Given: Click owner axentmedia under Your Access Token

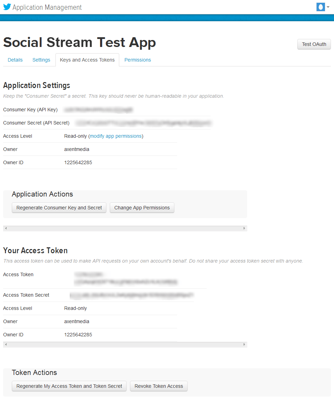Looking at the screenshot, I should (77, 322).
